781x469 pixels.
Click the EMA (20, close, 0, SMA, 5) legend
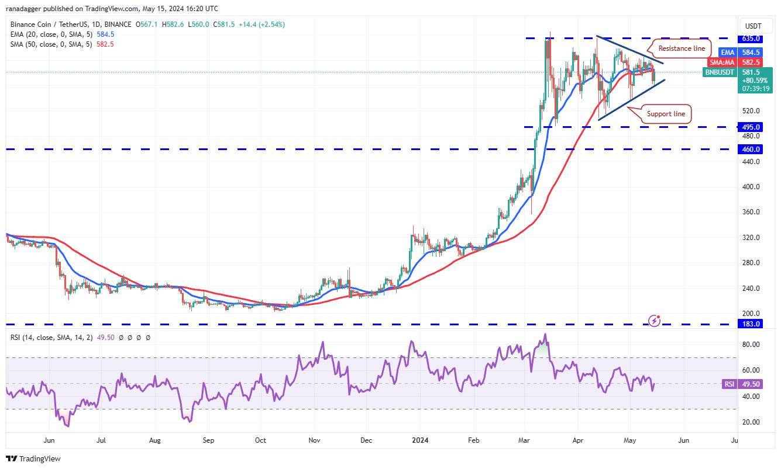(51, 34)
